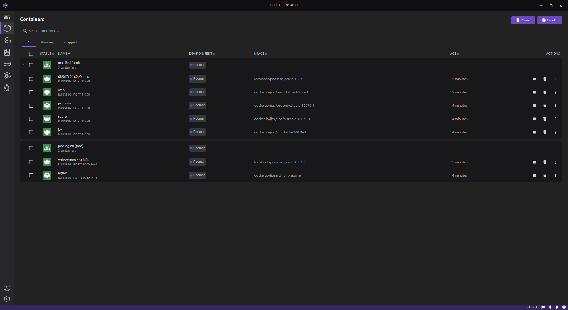Check the jicofo container checkbox
The image size is (568, 310).
(x=31, y=119)
